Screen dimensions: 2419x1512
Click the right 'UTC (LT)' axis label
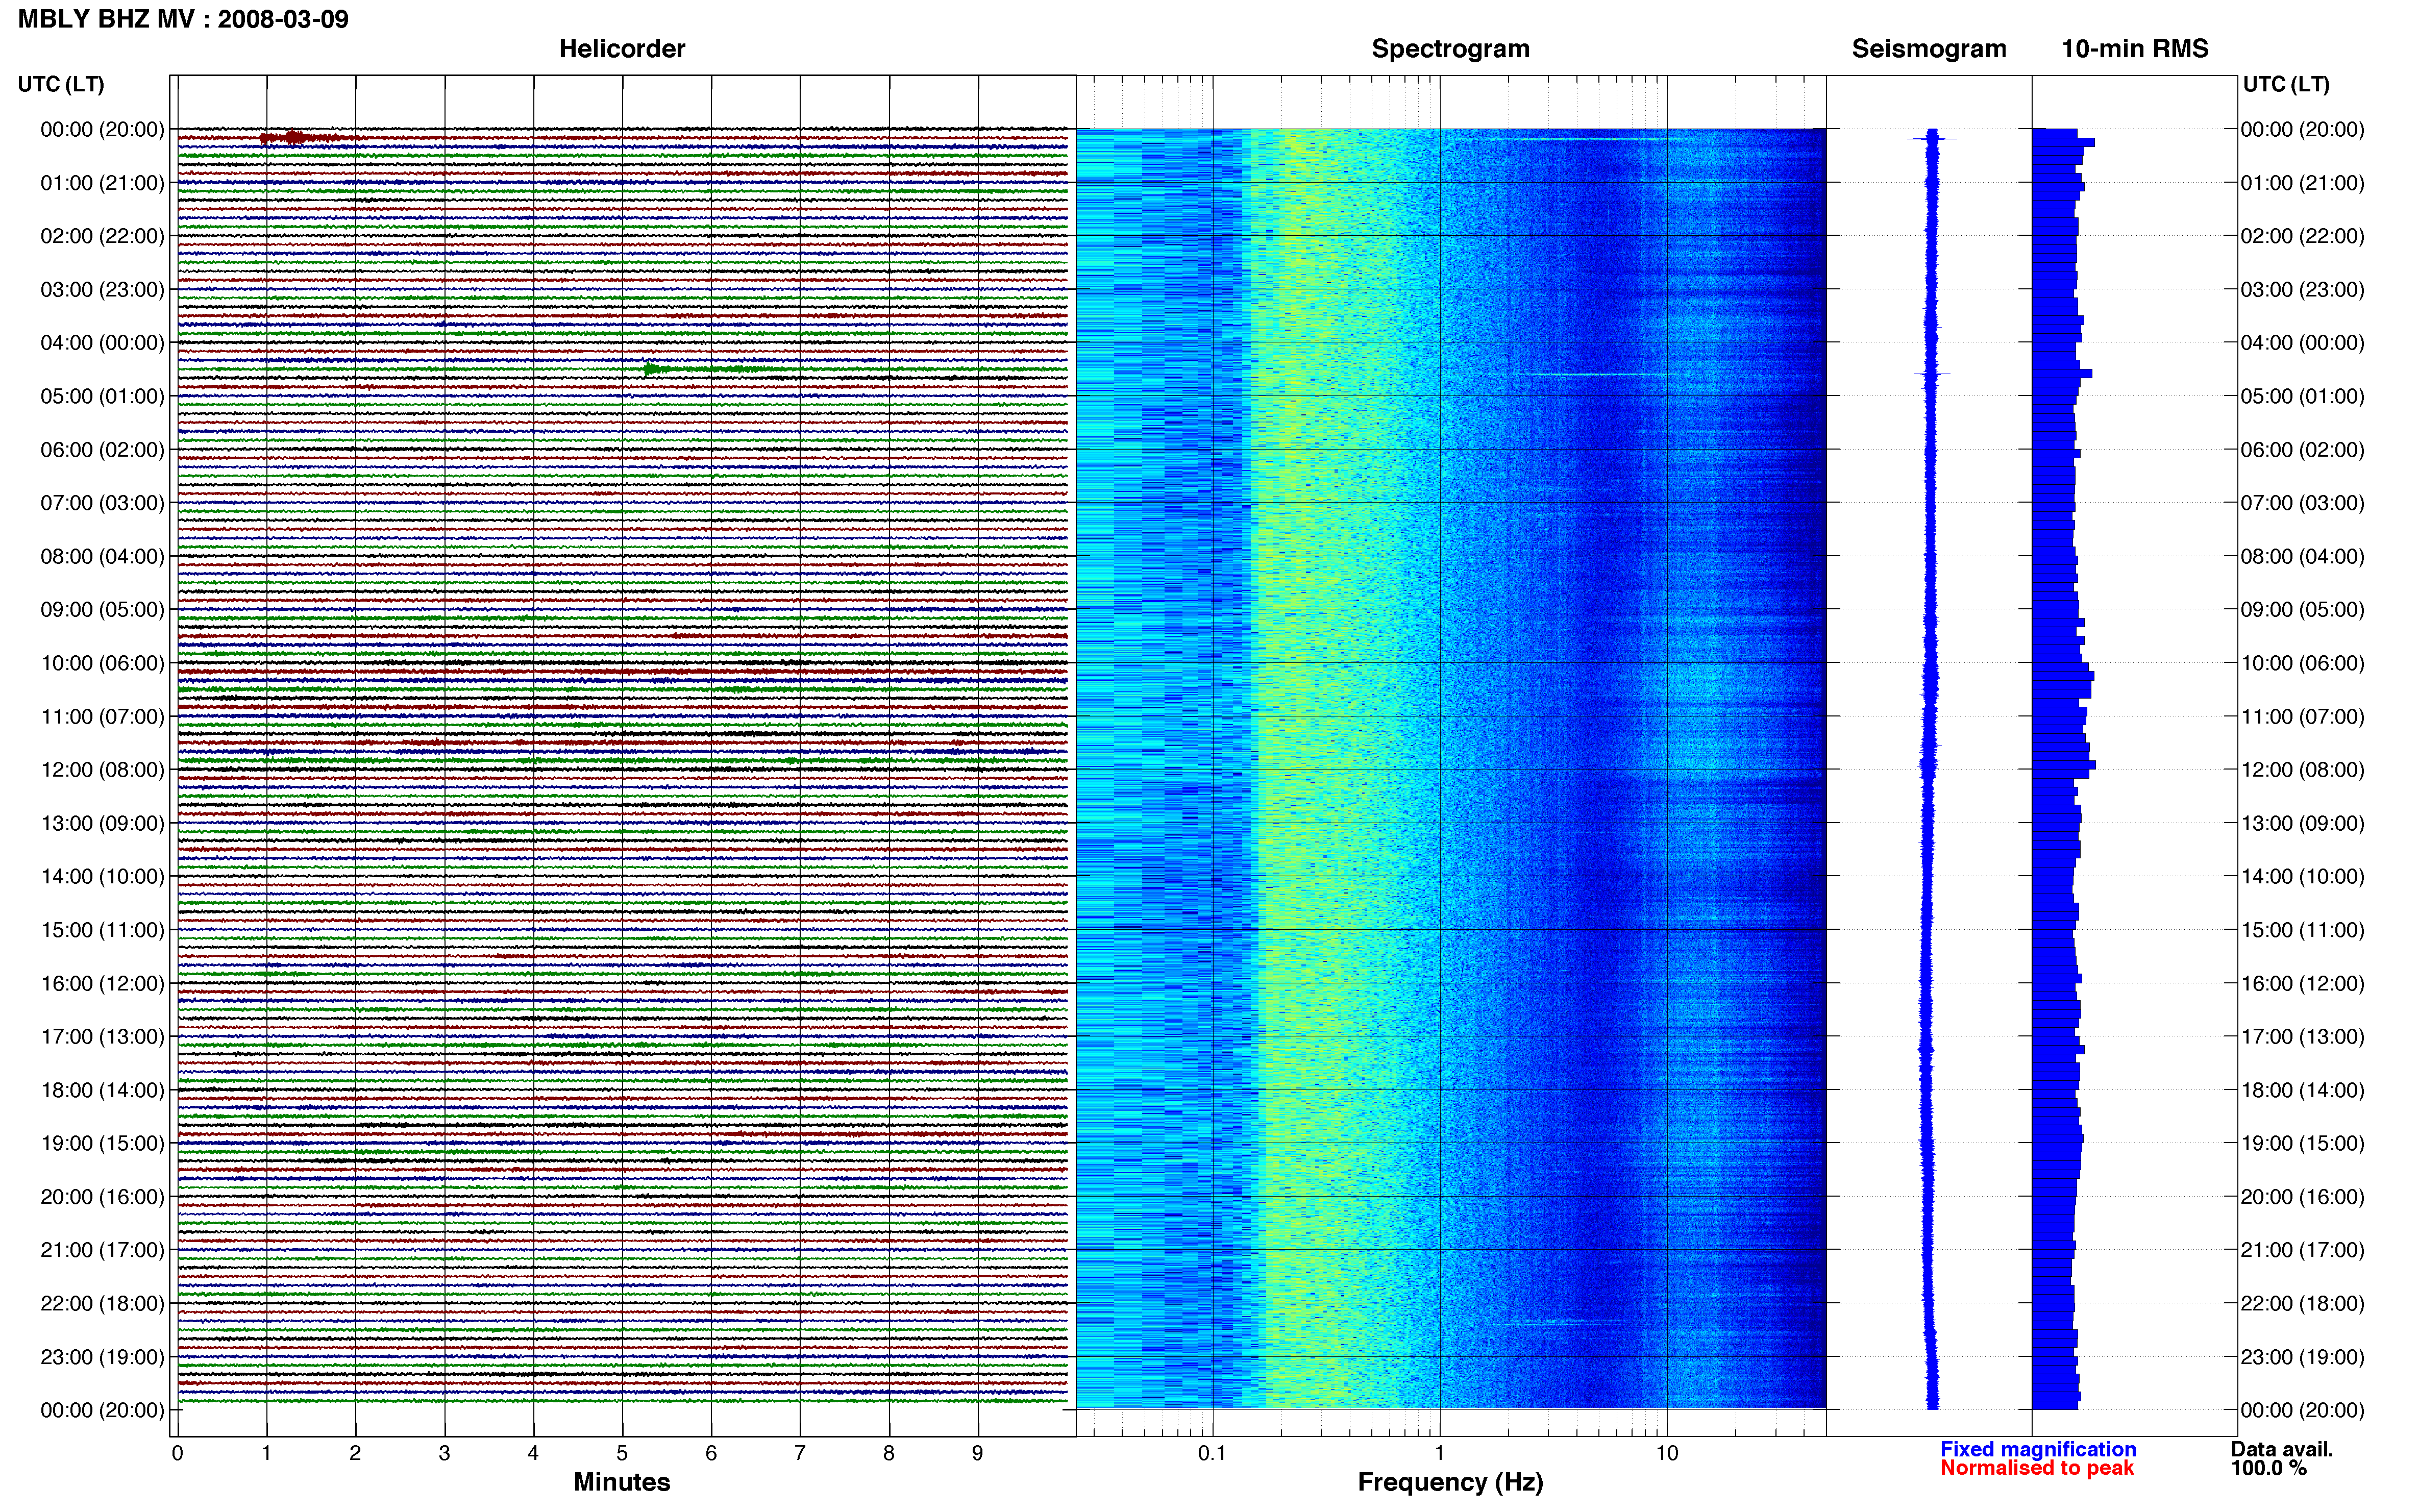2286,84
